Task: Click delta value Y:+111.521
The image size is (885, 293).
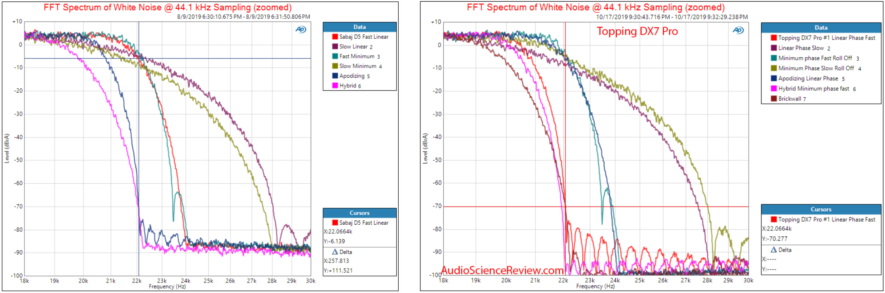Action: point(338,270)
